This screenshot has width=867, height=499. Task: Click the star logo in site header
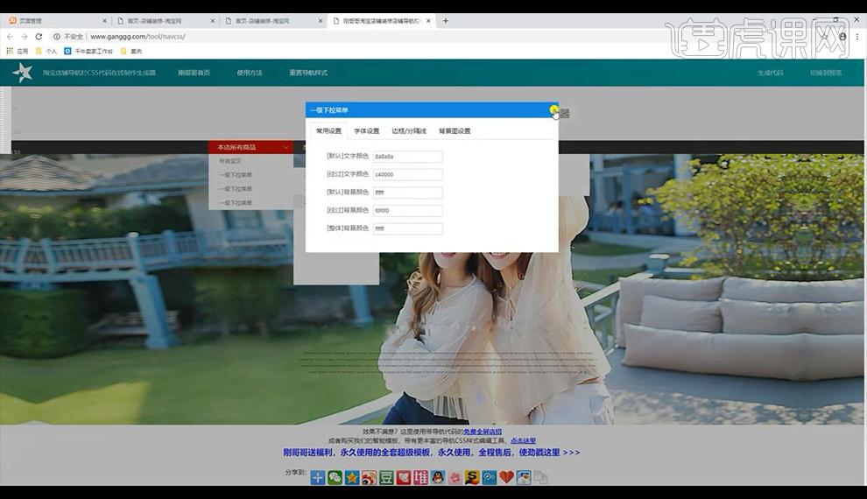23,73
